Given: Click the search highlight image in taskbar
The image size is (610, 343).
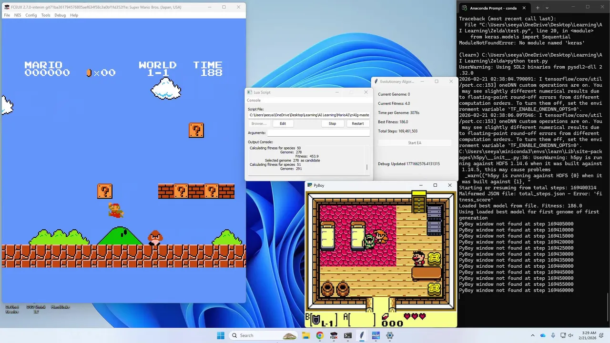Looking at the screenshot, I should (289, 335).
